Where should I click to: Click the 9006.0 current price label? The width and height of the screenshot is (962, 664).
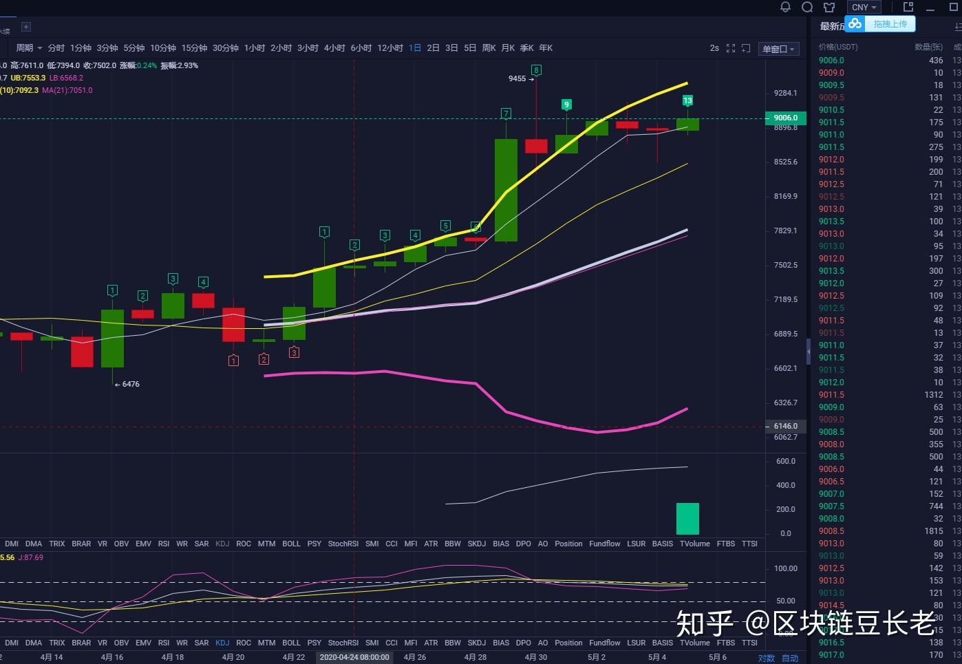pos(785,118)
